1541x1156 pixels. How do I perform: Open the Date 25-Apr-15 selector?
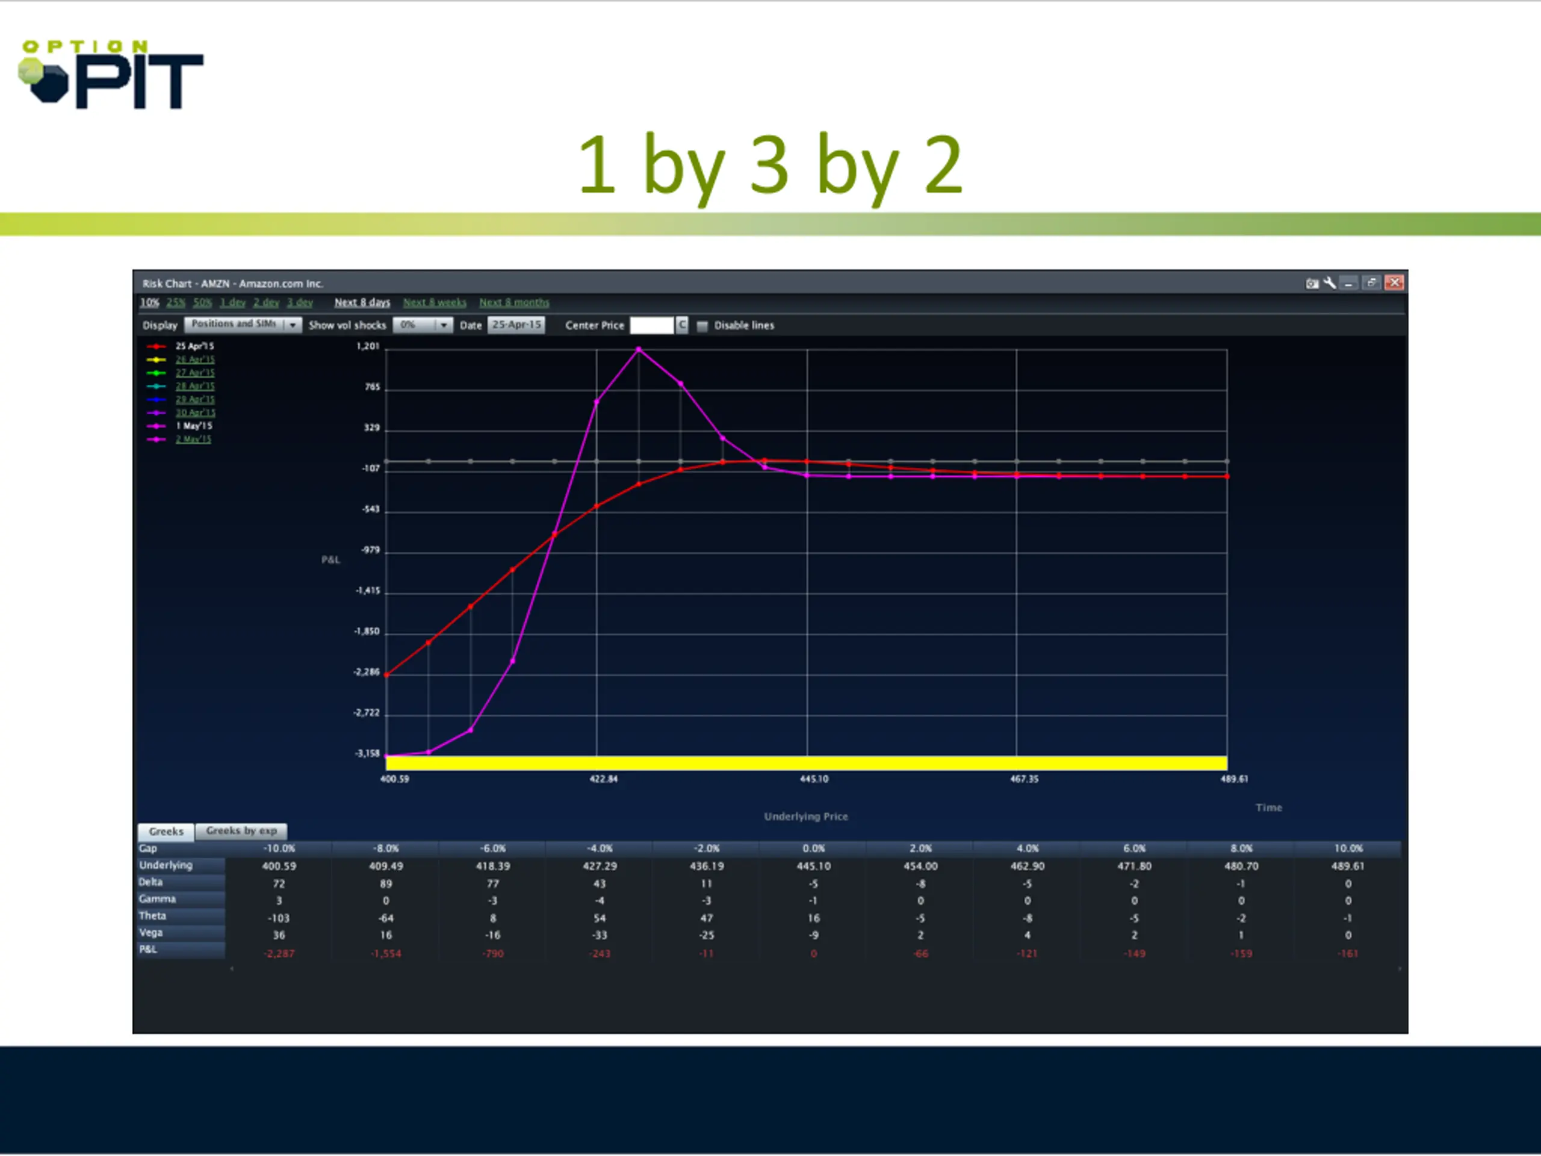point(516,325)
